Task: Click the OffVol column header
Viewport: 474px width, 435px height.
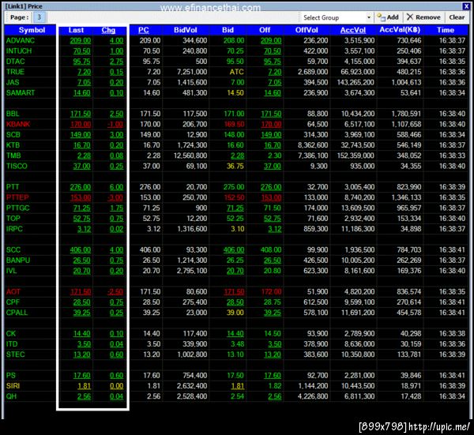Action: coord(307,30)
